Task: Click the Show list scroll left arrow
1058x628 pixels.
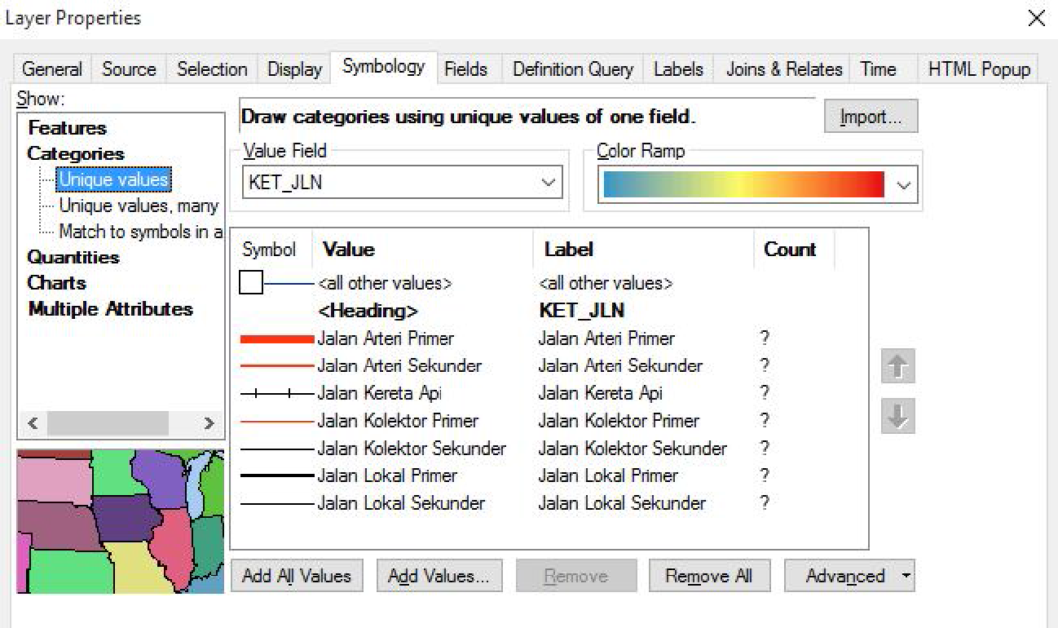Action: 33,423
